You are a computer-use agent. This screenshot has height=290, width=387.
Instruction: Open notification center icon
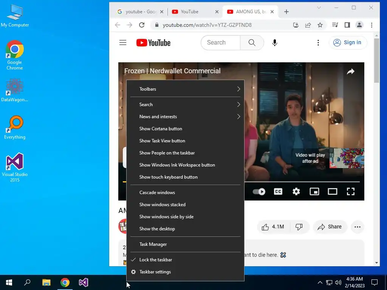click(x=375, y=282)
